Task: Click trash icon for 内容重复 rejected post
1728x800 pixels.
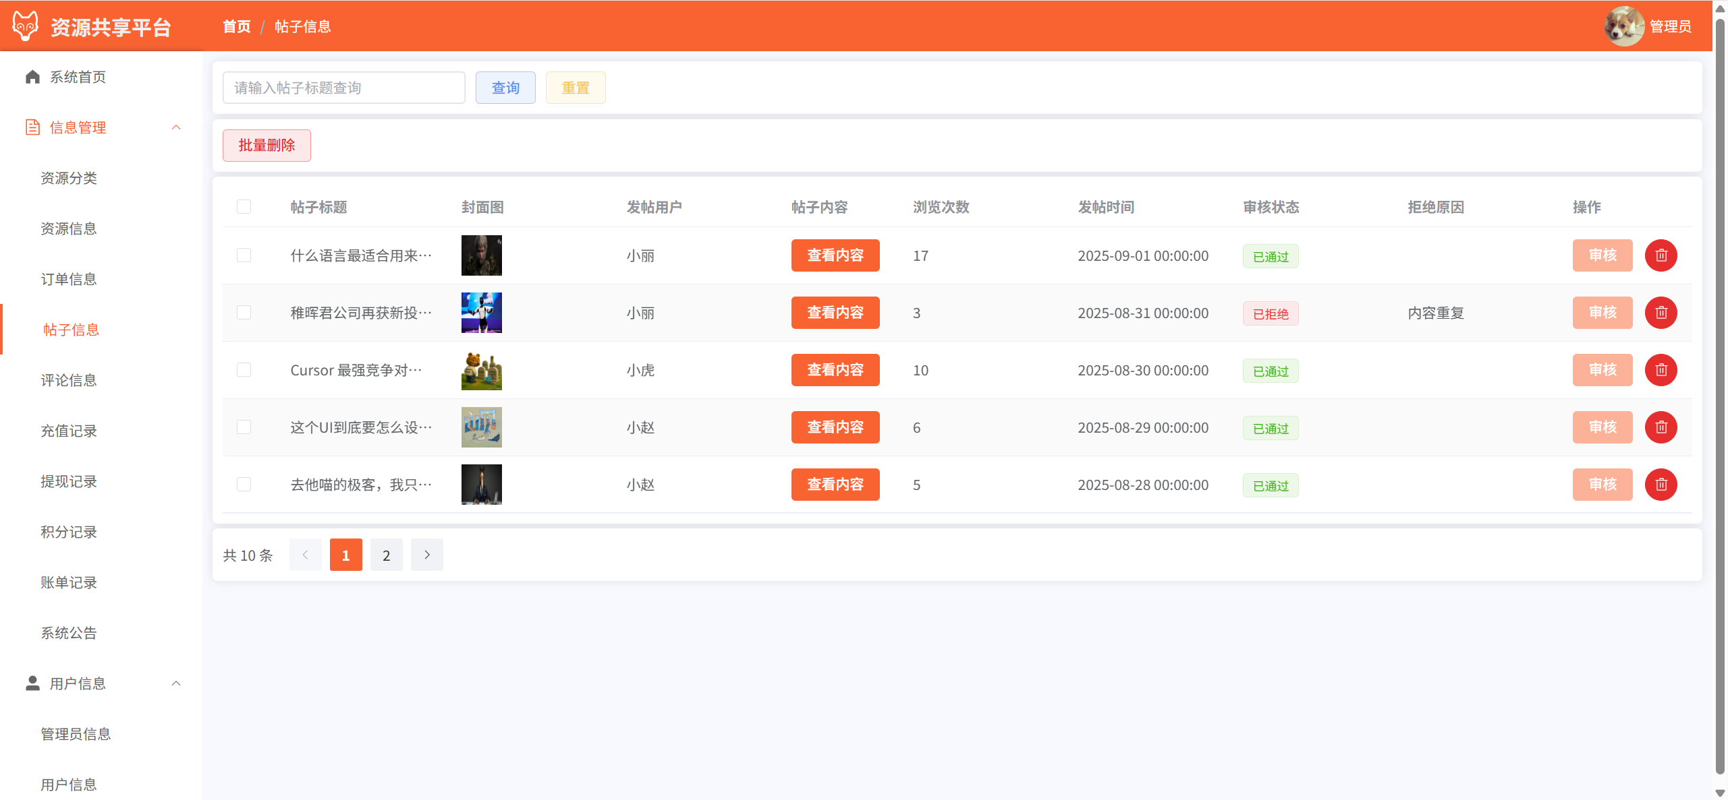Action: 1661,313
